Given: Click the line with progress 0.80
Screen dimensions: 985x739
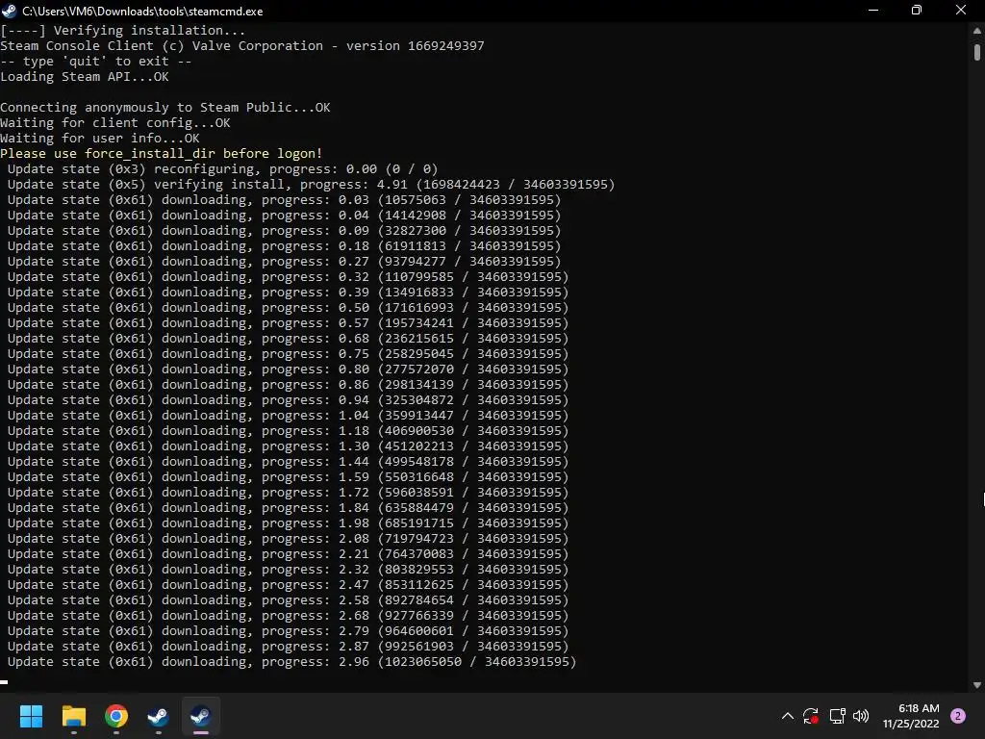Looking at the screenshot, I should pos(288,369).
